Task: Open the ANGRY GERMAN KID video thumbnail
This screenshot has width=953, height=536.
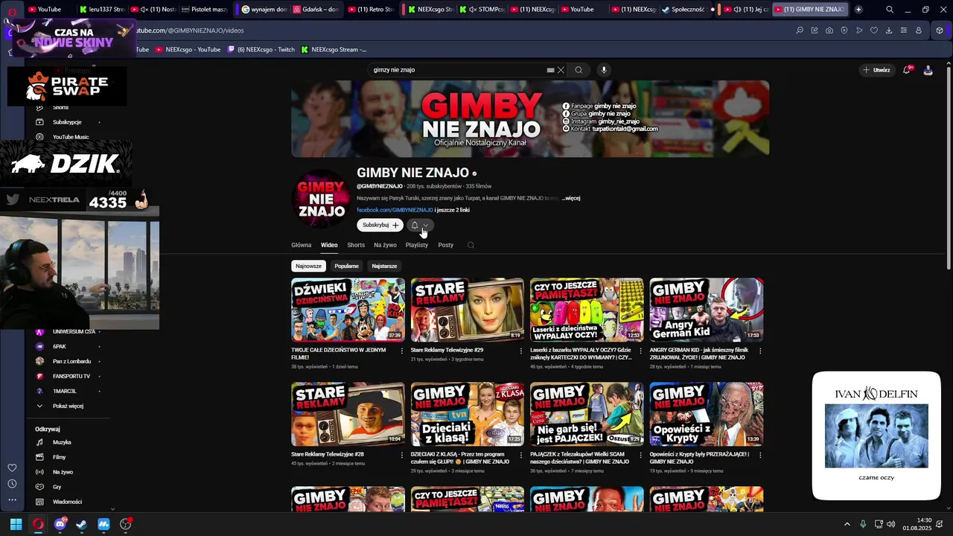Action: [x=707, y=310]
